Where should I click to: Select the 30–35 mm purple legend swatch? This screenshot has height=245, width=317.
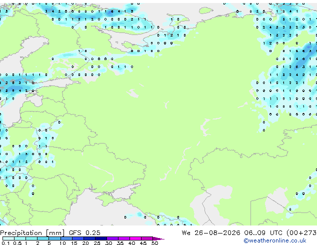(x=112, y=238)
